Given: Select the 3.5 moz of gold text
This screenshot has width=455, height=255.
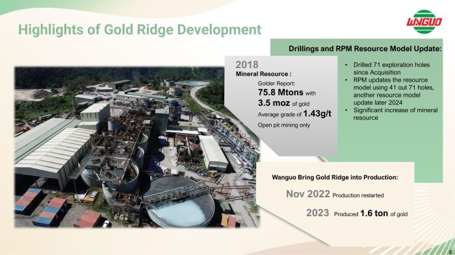Looking at the screenshot, I should [x=283, y=103].
